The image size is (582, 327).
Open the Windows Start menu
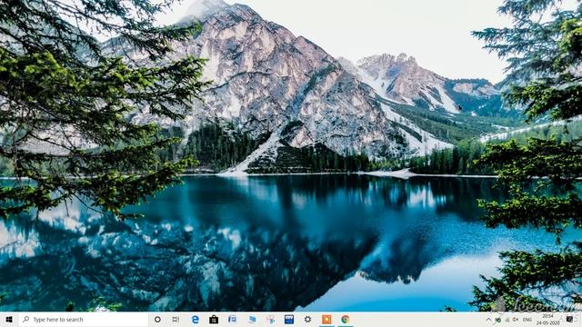click(9, 319)
